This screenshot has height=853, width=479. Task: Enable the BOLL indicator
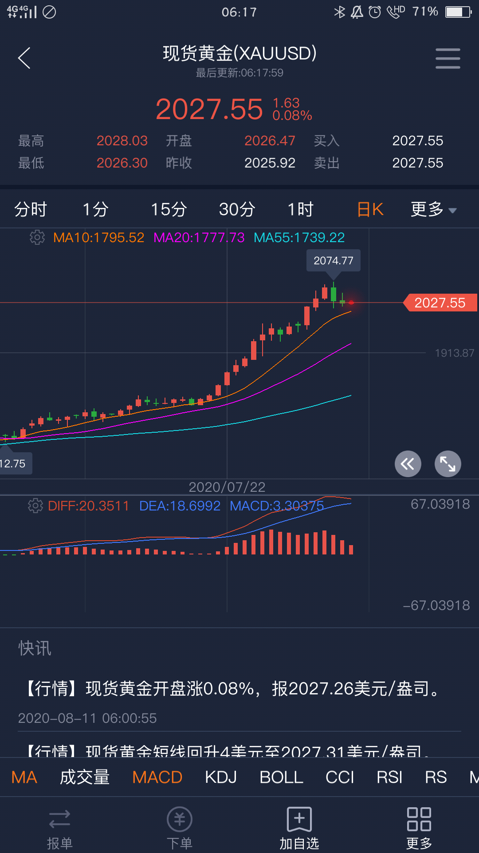click(281, 777)
